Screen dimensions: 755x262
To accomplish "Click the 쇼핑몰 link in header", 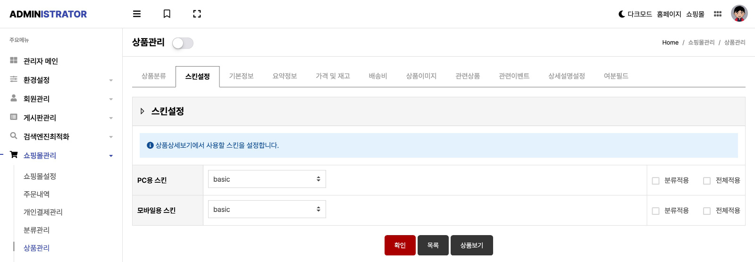I will click(695, 14).
